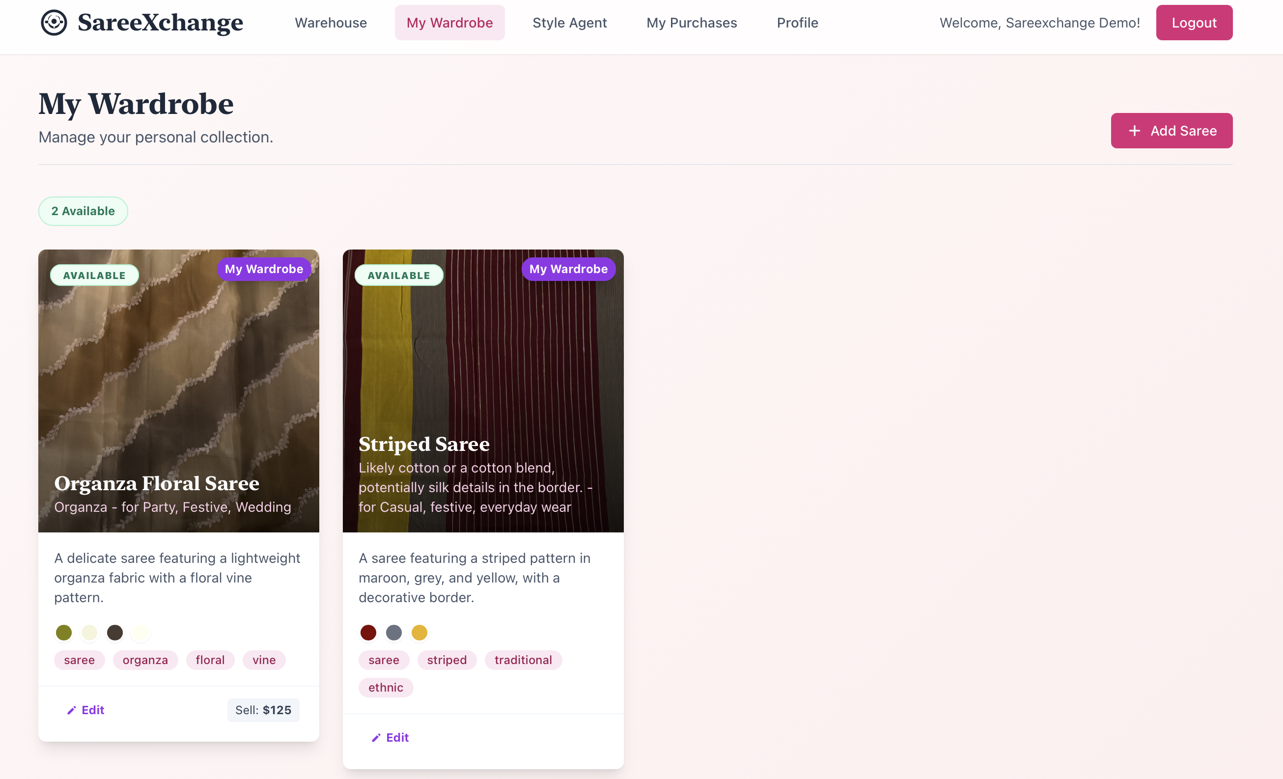Toggle the ethnic tag on Striped Saree
Viewport: 1283px width, 779px height.
(x=385, y=687)
